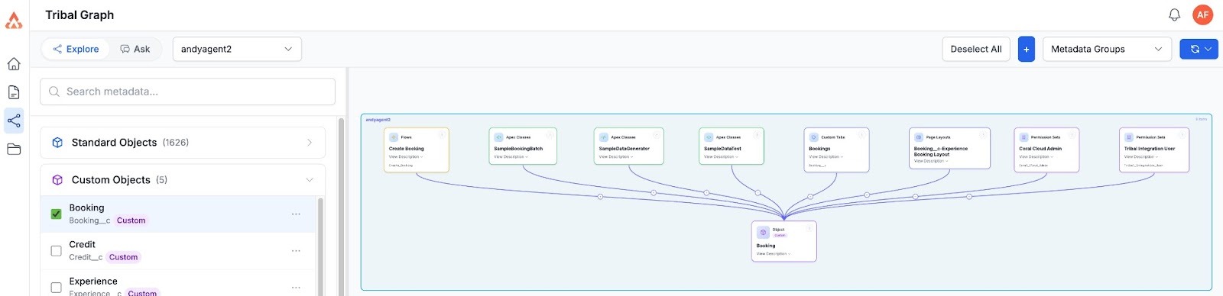Expand View Description on Create Booking
Viewport: 1223px width, 296px height.
(x=406, y=156)
